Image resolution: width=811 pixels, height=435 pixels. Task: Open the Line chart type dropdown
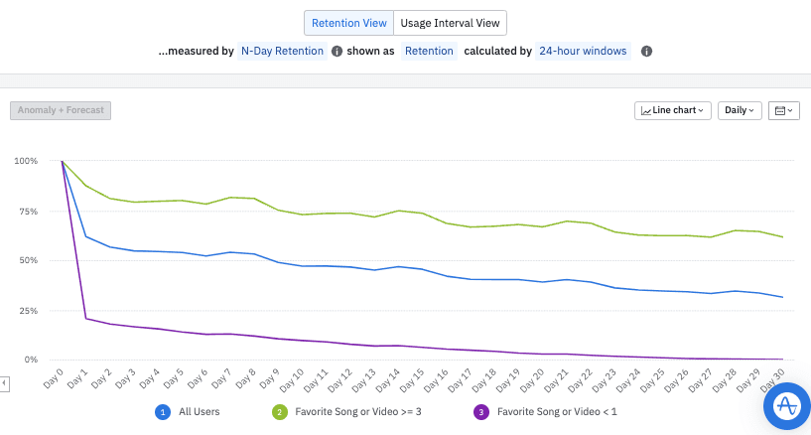[x=673, y=110]
